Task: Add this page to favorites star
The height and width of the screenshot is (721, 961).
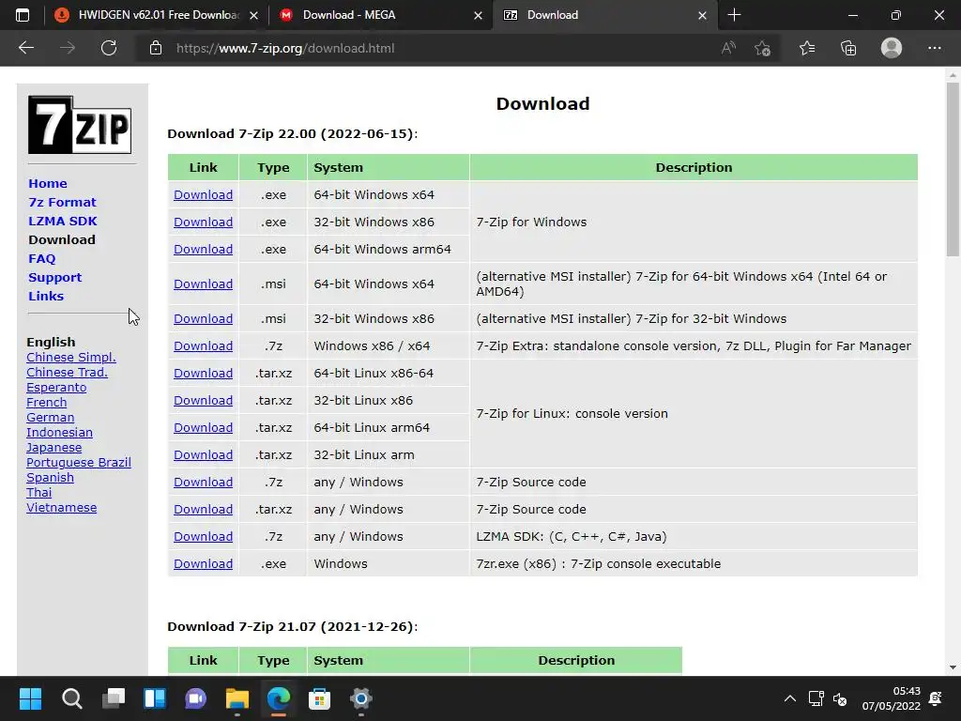Action: [x=762, y=48]
